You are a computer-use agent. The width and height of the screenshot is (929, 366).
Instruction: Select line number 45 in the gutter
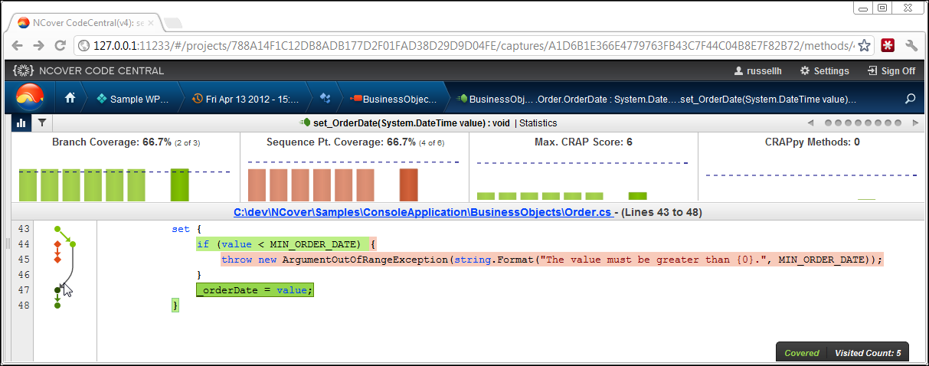tap(23, 259)
